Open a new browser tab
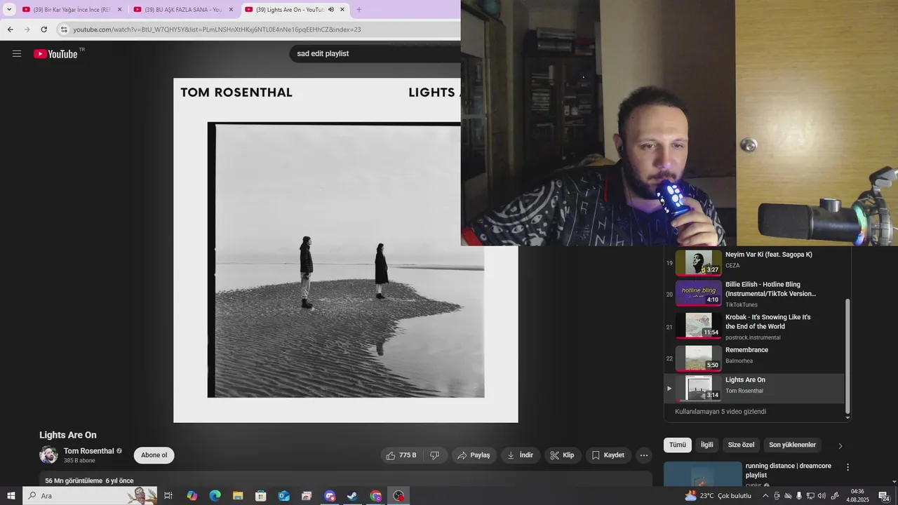Viewport: 898px width, 505px height. pyautogui.click(x=359, y=10)
